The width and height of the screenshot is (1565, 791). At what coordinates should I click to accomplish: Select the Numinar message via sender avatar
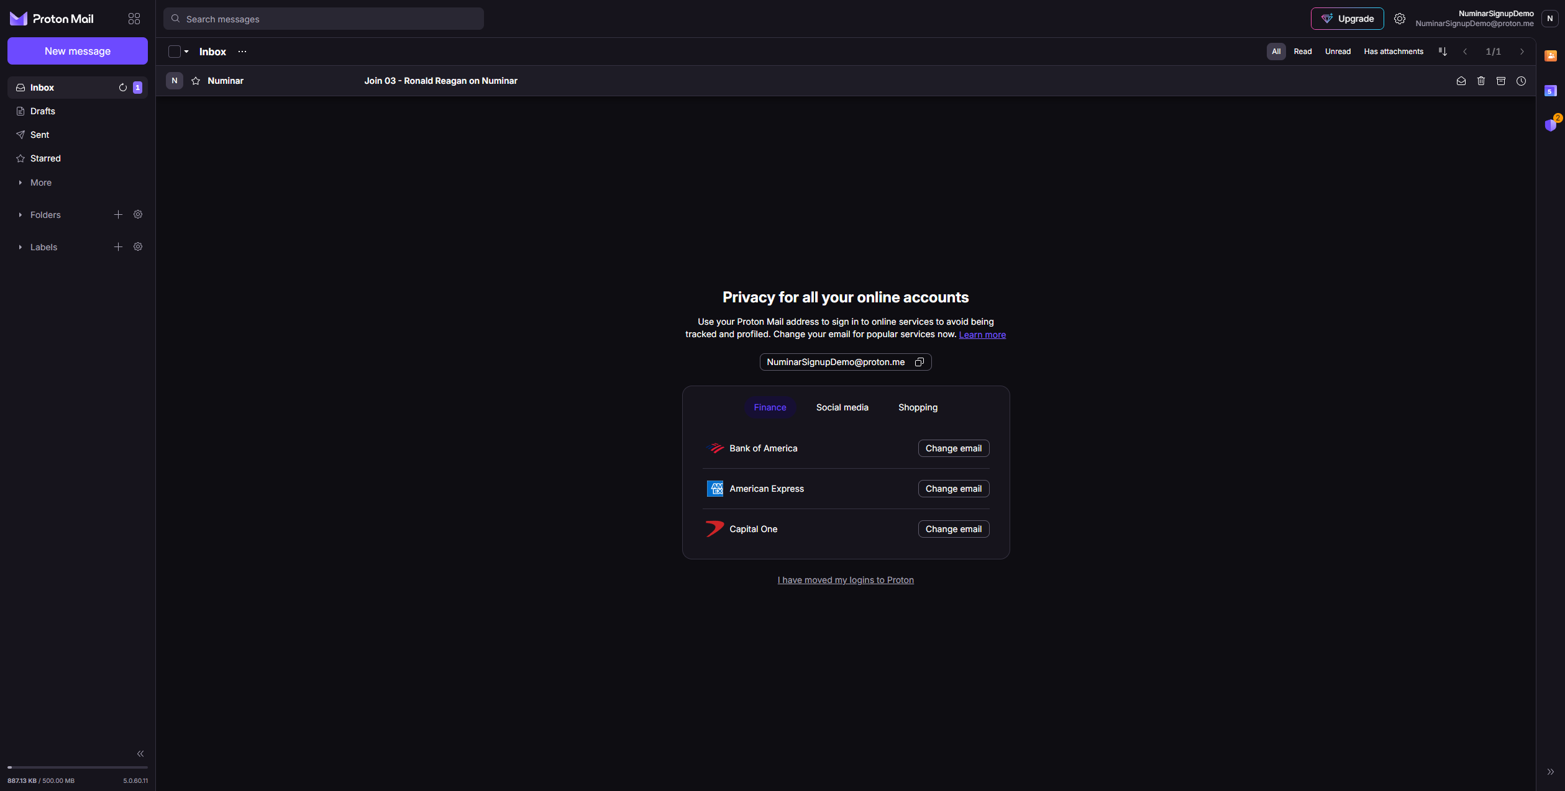(x=175, y=81)
